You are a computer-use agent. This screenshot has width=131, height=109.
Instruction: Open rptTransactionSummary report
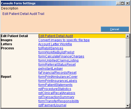pyautogui.click(x=56, y=97)
